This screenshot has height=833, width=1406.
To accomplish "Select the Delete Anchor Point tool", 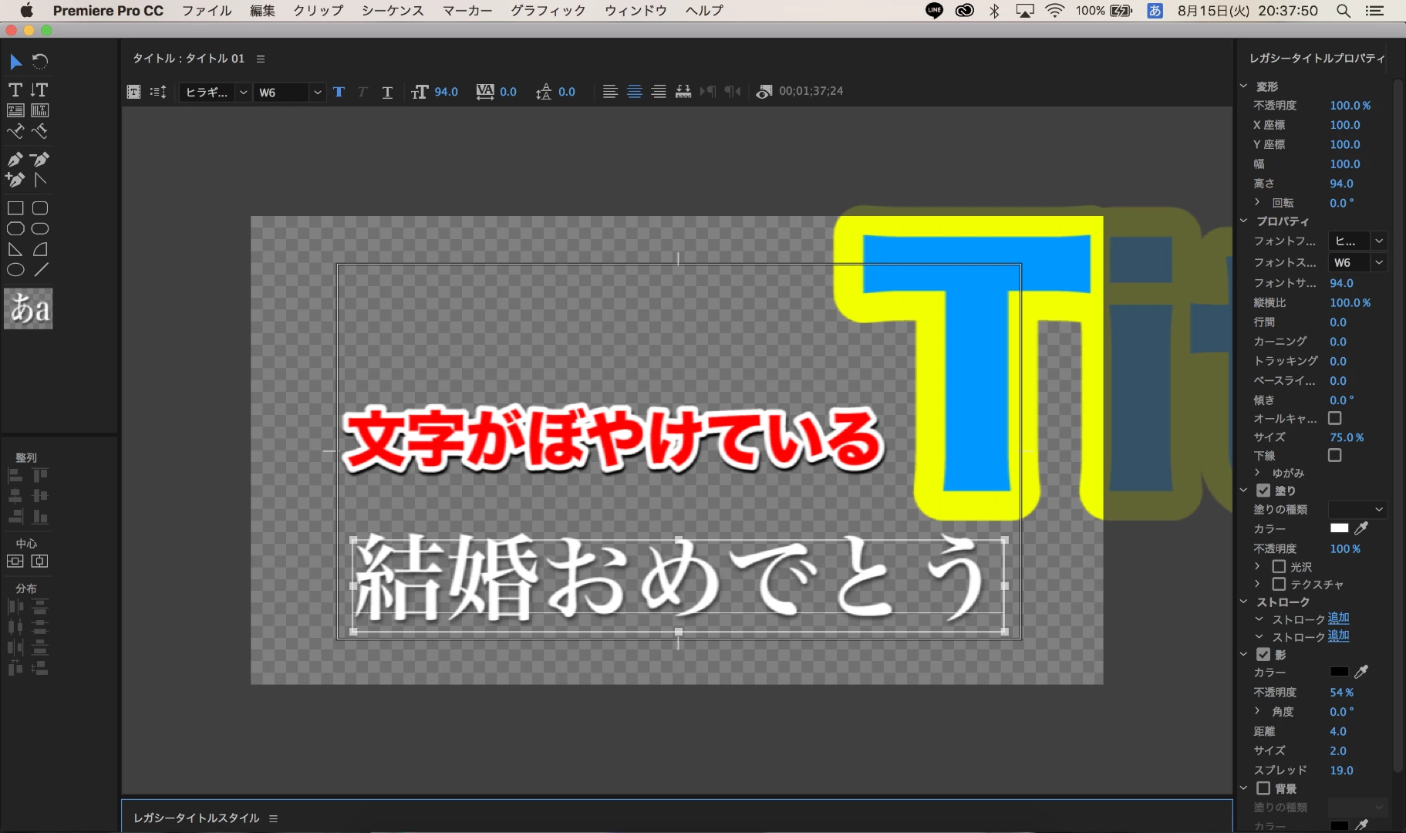I will (x=39, y=160).
